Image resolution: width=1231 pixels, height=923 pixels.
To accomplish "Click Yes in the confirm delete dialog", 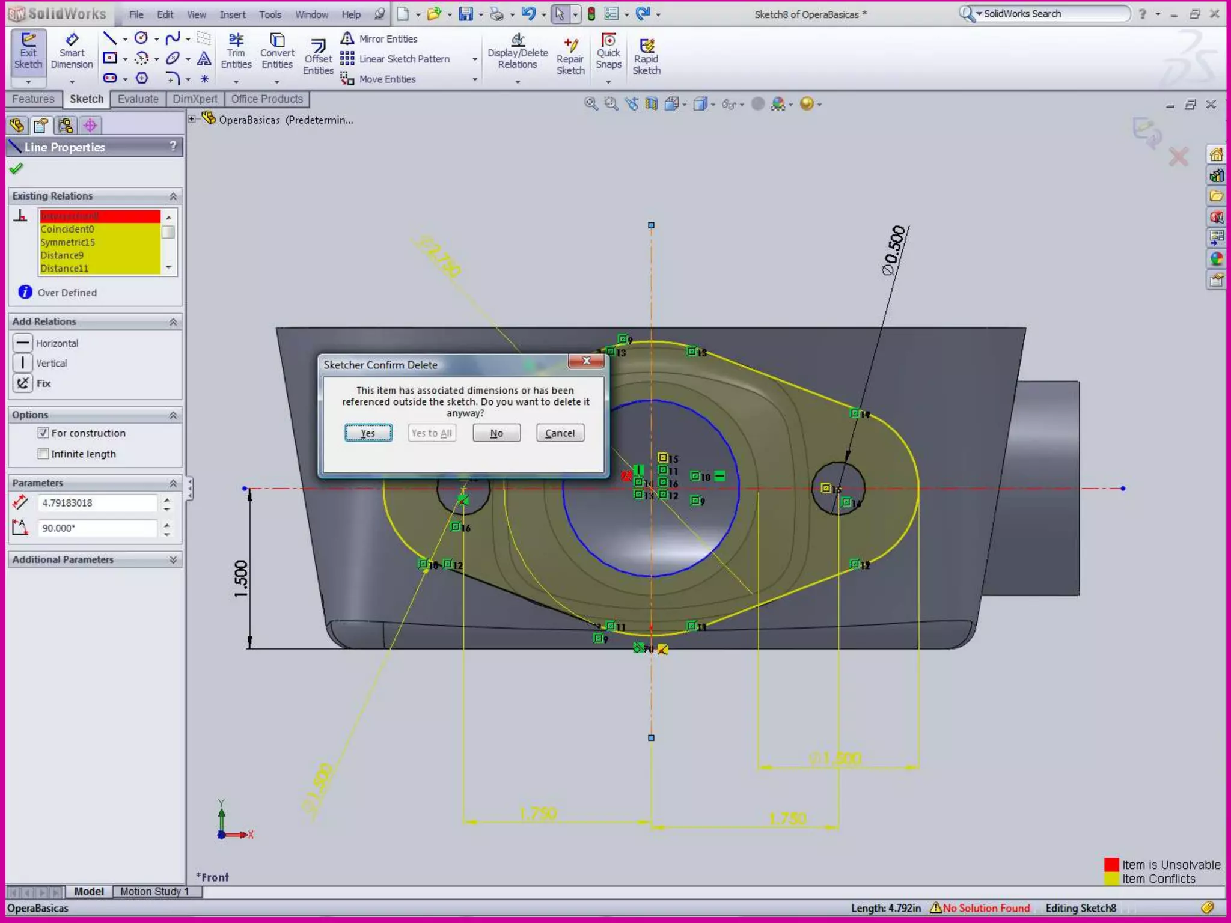I will click(368, 433).
